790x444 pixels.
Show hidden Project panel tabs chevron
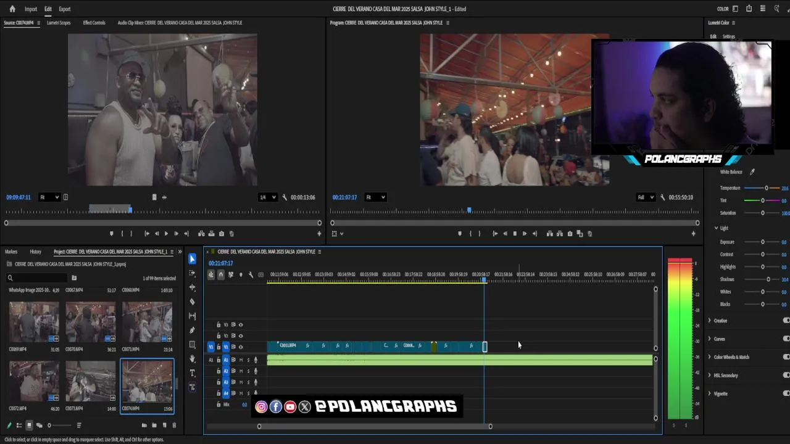[x=180, y=252]
